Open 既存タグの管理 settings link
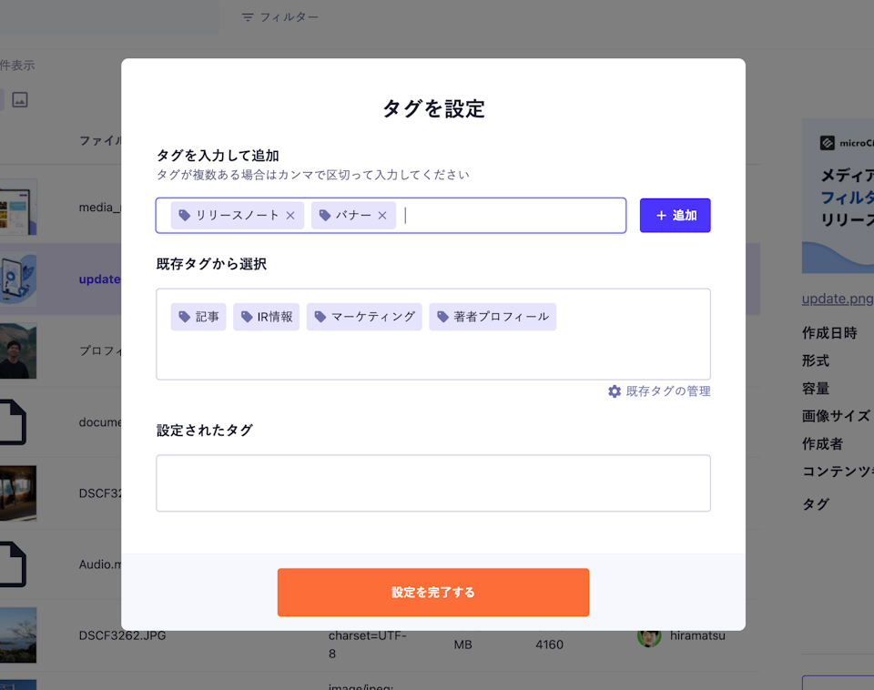 667,391
